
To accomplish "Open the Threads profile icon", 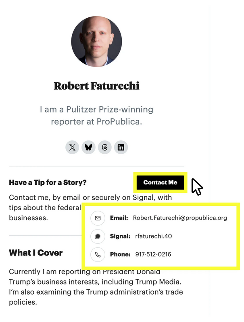I will pos(104,147).
